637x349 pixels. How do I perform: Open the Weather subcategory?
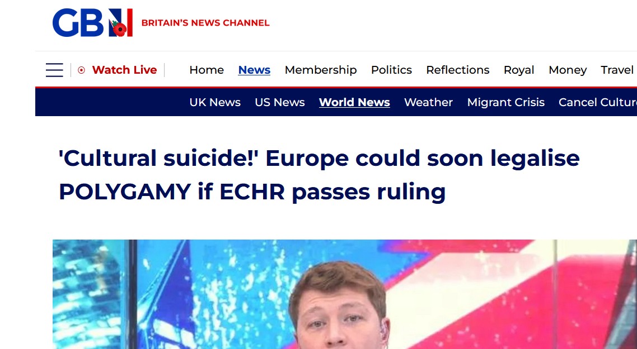(428, 102)
